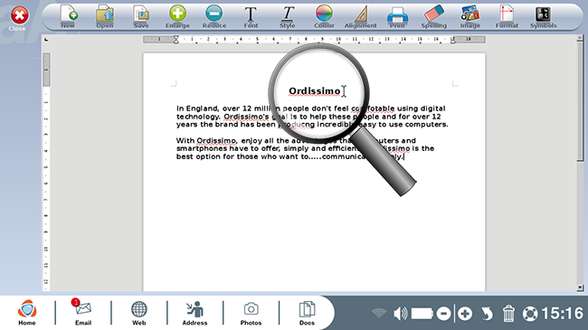588x330 pixels.
Task: Open the Format page settings
Action: click(x=507, y=17)
